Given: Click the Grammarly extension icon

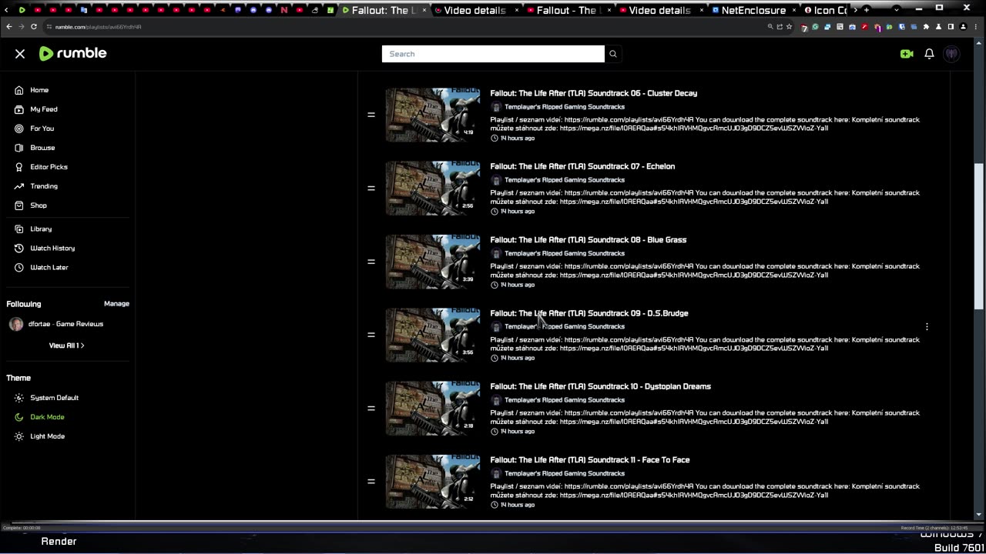Looking at the screenshot, I should coord(815,27).
